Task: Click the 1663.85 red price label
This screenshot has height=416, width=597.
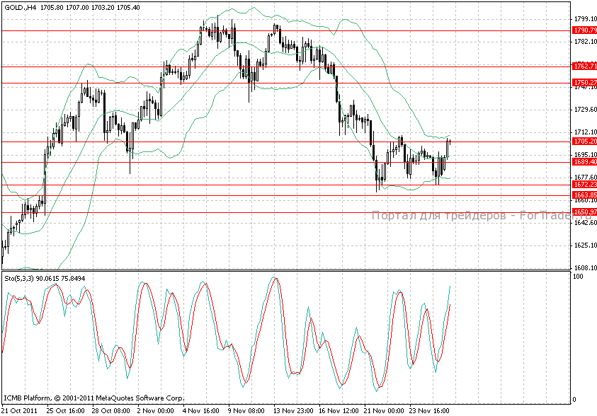Action: click(584, 195)
